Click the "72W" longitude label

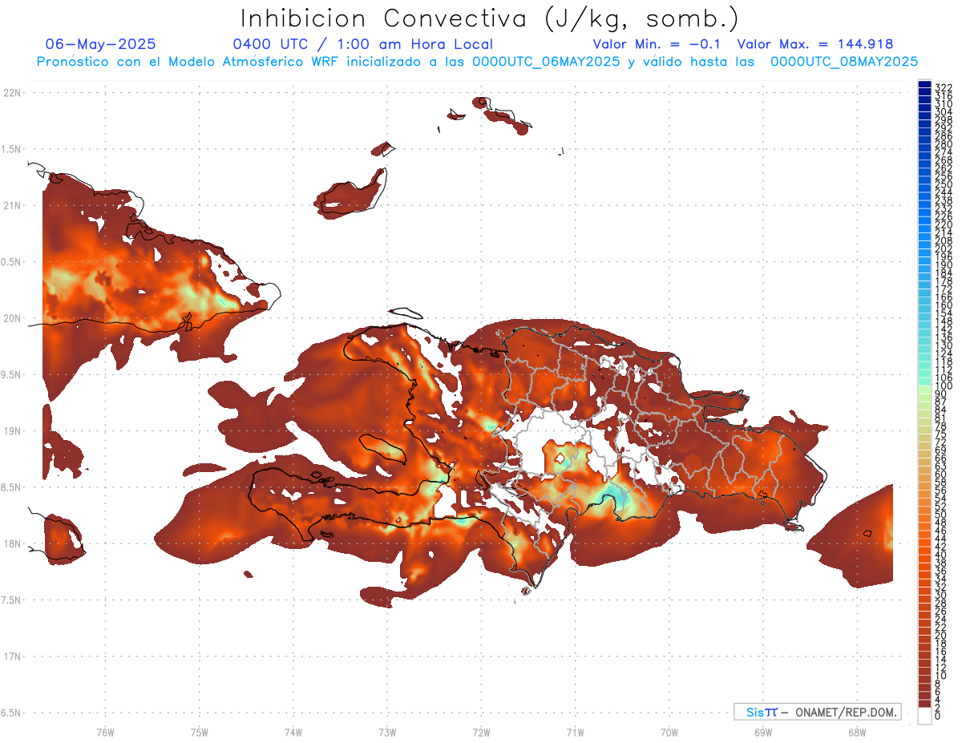click(481, 731)
